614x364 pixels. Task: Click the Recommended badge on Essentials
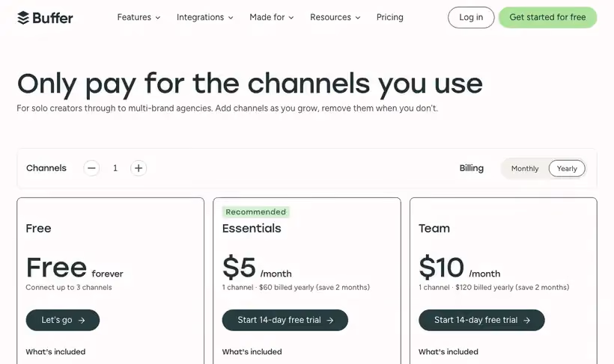[255, 212]
